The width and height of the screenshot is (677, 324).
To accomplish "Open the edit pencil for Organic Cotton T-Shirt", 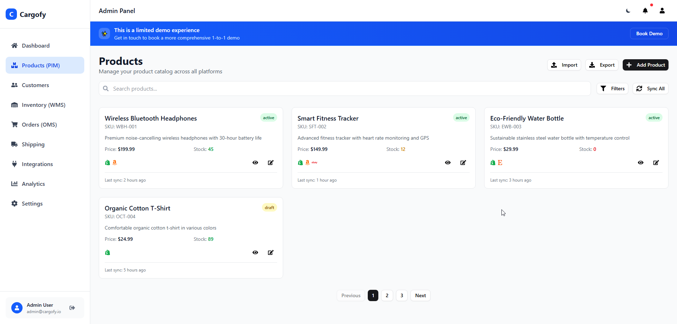I will [x=270, y=252].
